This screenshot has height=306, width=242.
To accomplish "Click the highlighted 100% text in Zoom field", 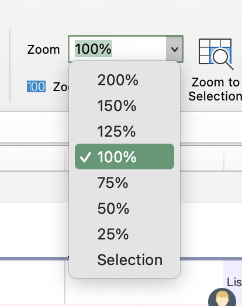I will point(94,48).
